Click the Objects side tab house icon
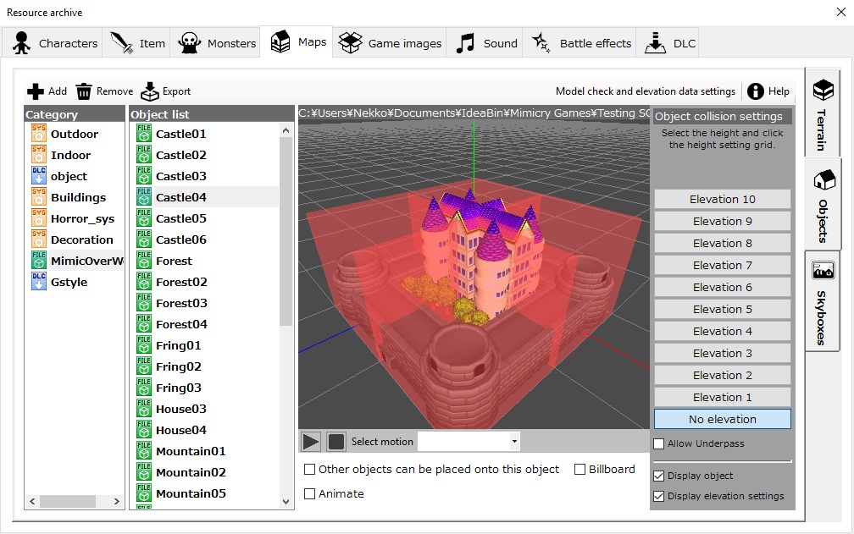 824,180
